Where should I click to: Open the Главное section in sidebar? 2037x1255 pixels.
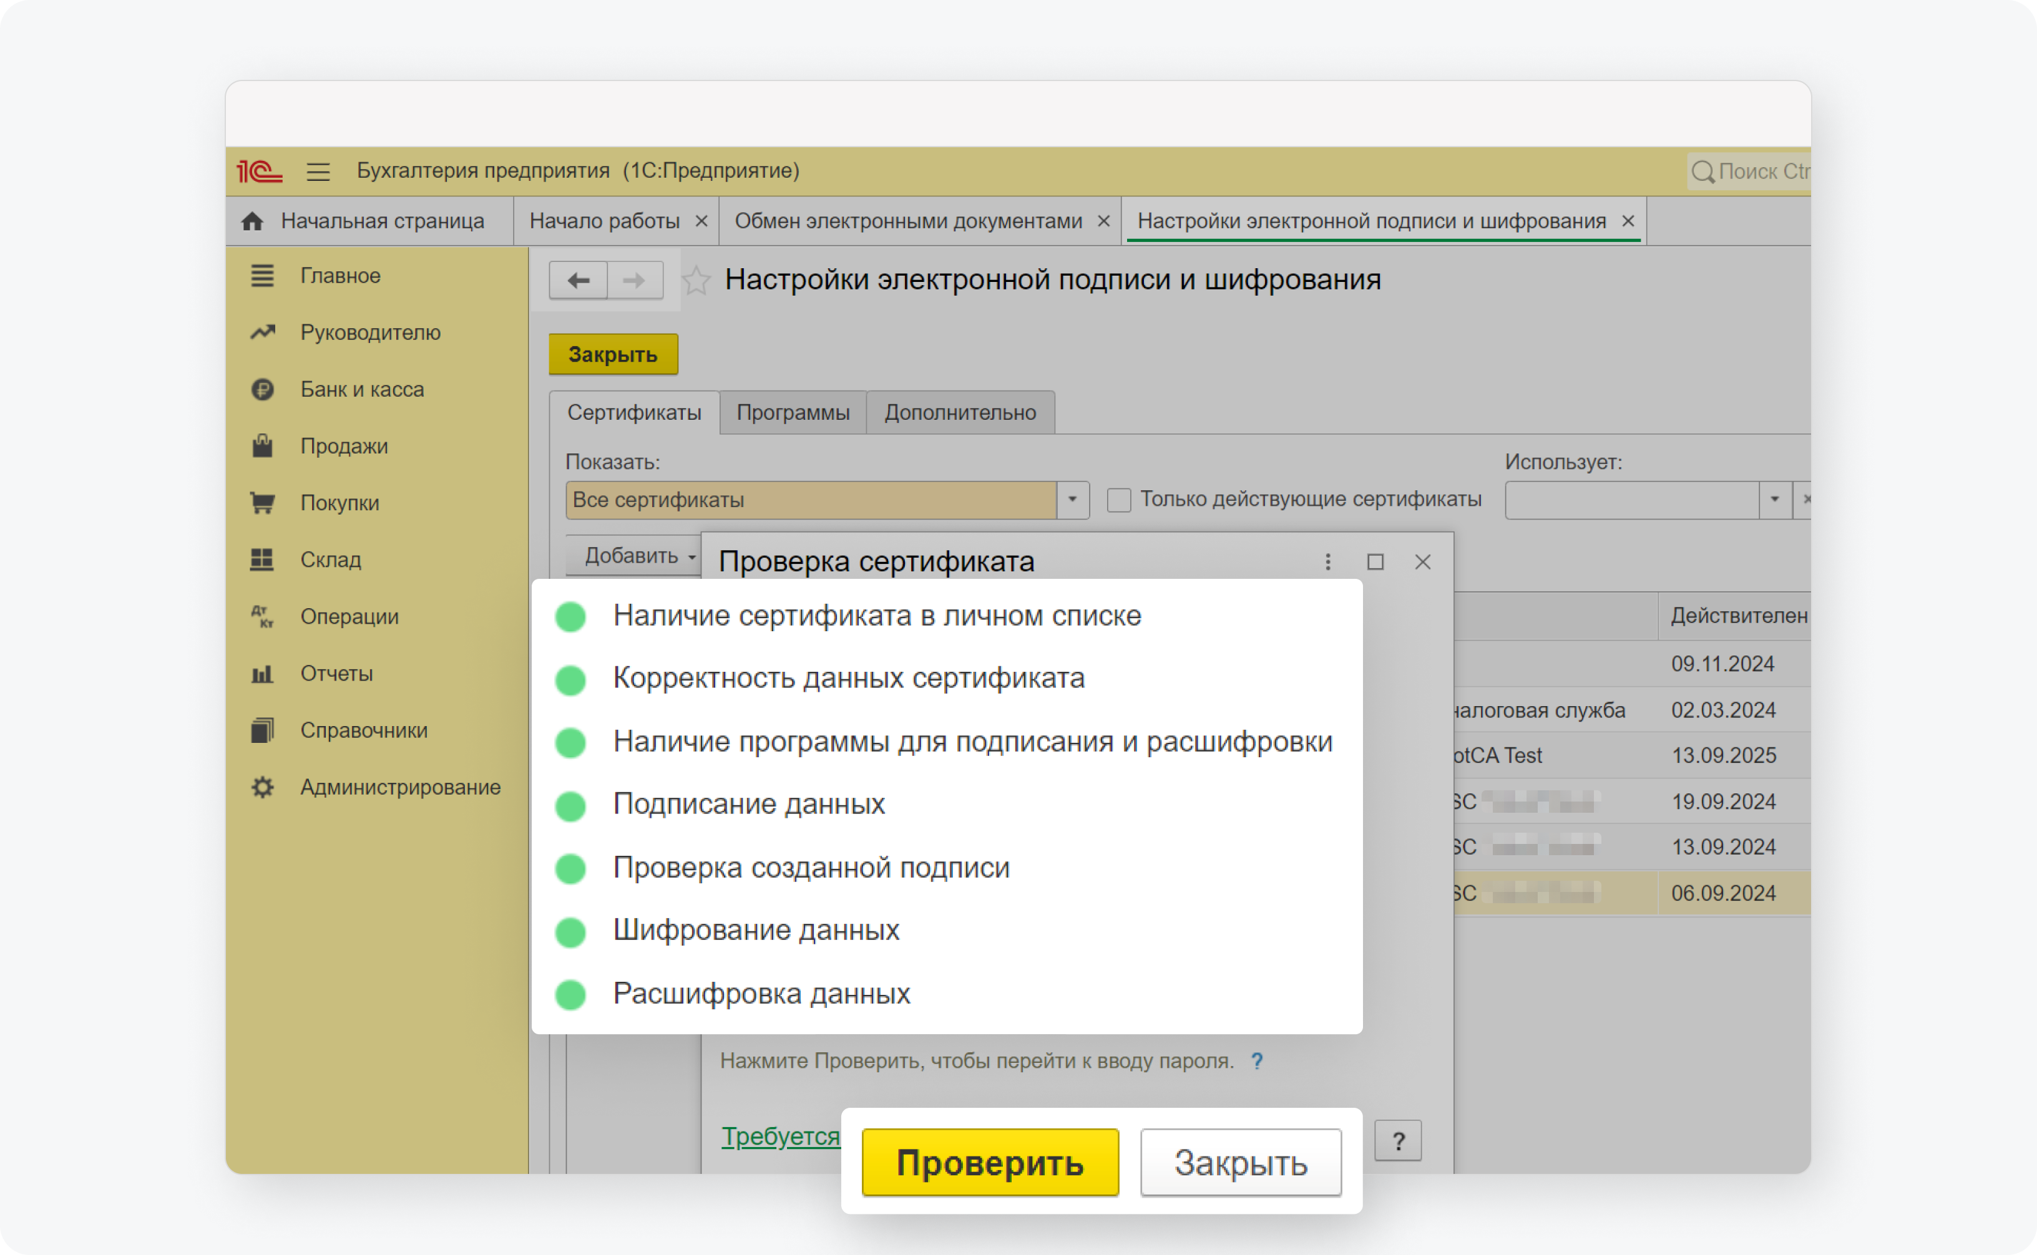coord(341,276)
